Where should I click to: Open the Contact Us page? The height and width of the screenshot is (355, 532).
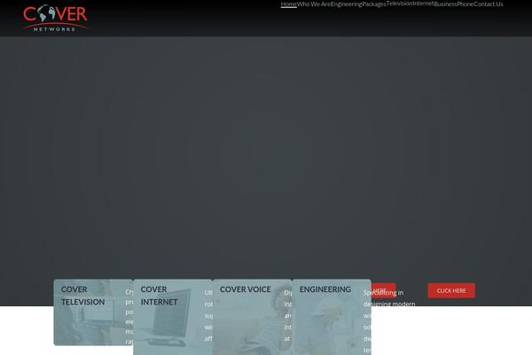[489, 4]
